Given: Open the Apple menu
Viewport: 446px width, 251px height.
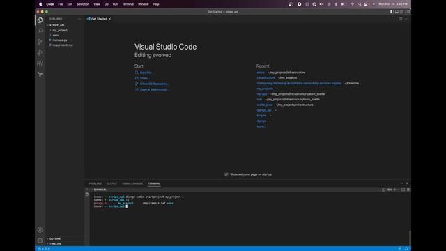Looking at the screenshot, I should (x=40, y=4).
